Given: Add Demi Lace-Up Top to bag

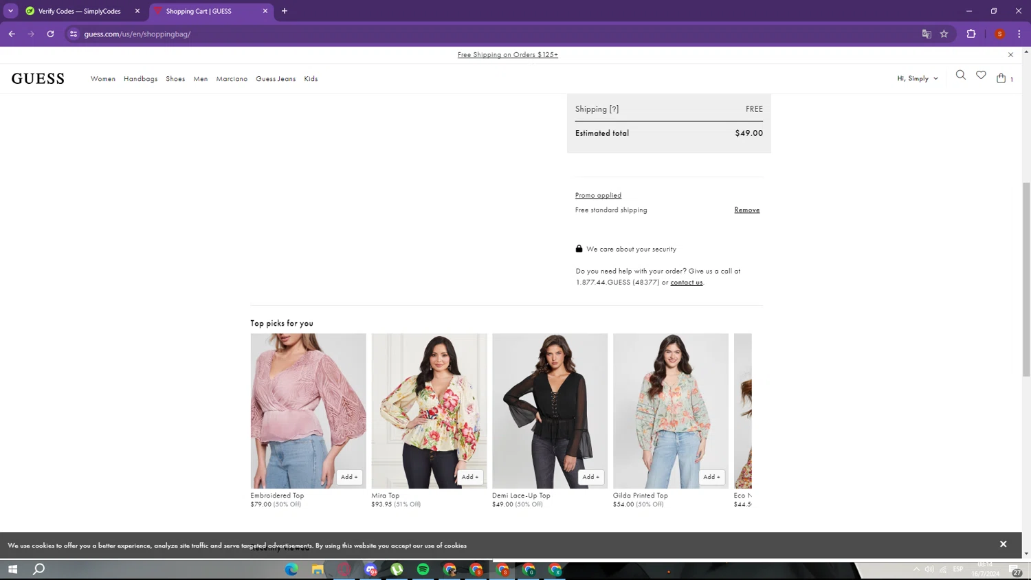Looking at the screenshot, I should [591, 477].
